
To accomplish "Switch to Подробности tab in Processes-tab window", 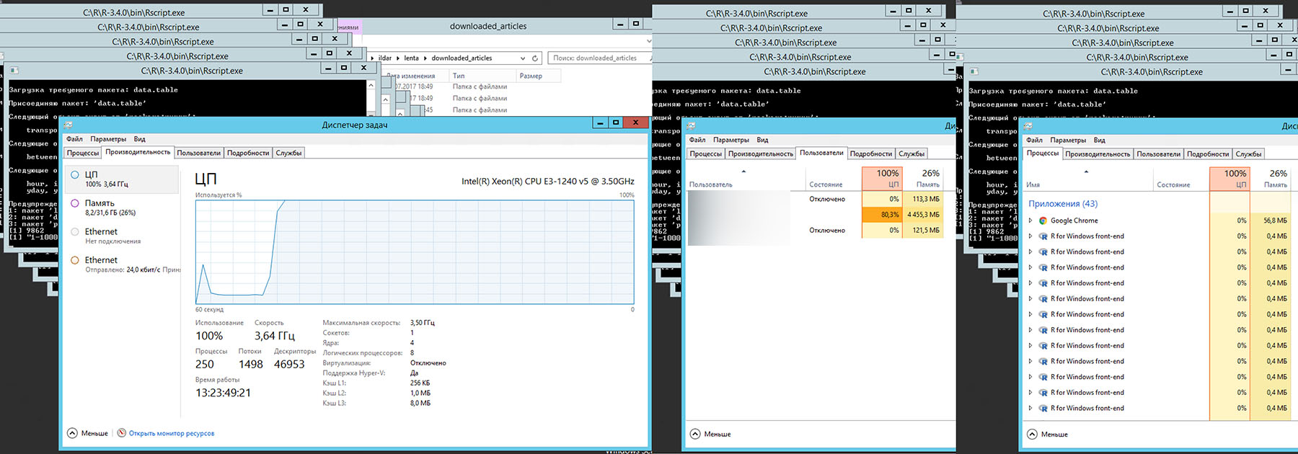I will 1208,154.
